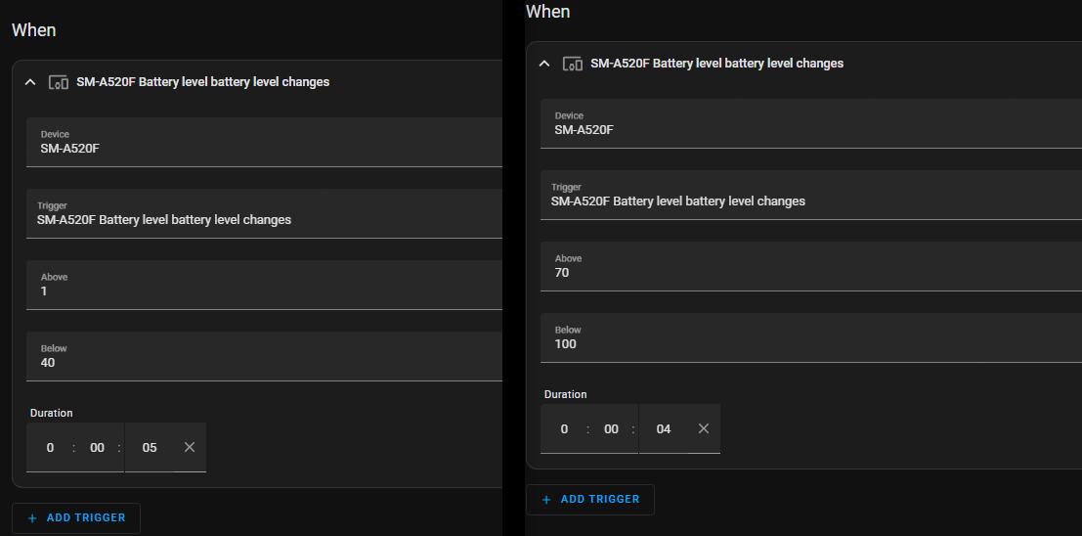1082x536 pixels.
Task: Select the Above field containing 1
Action: click(264, 285)
